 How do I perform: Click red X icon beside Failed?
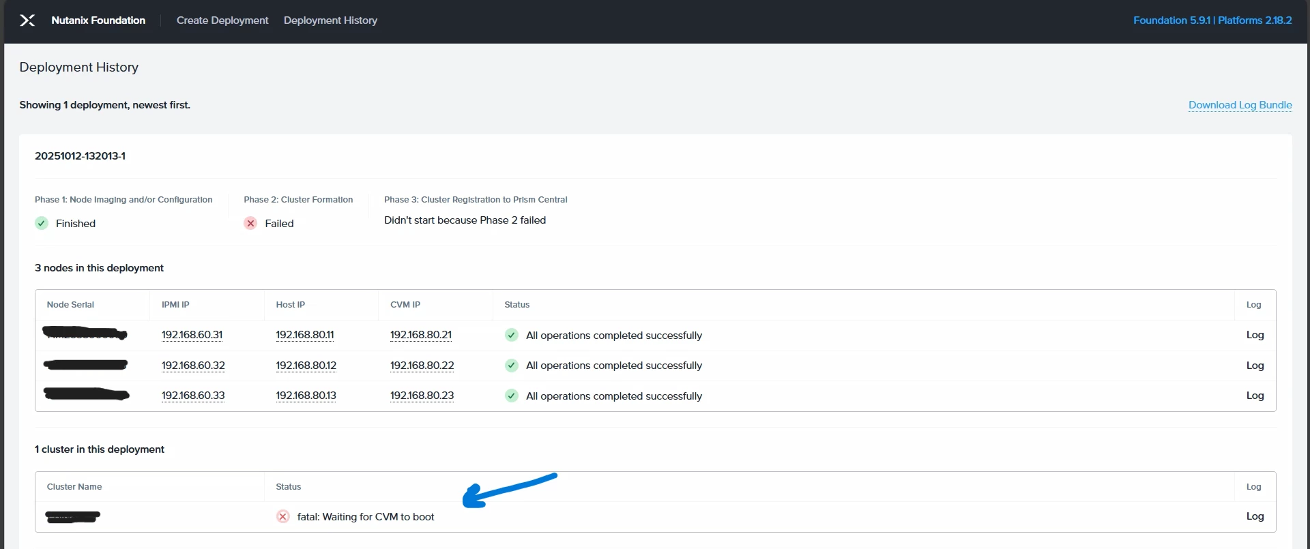[250, 223]
